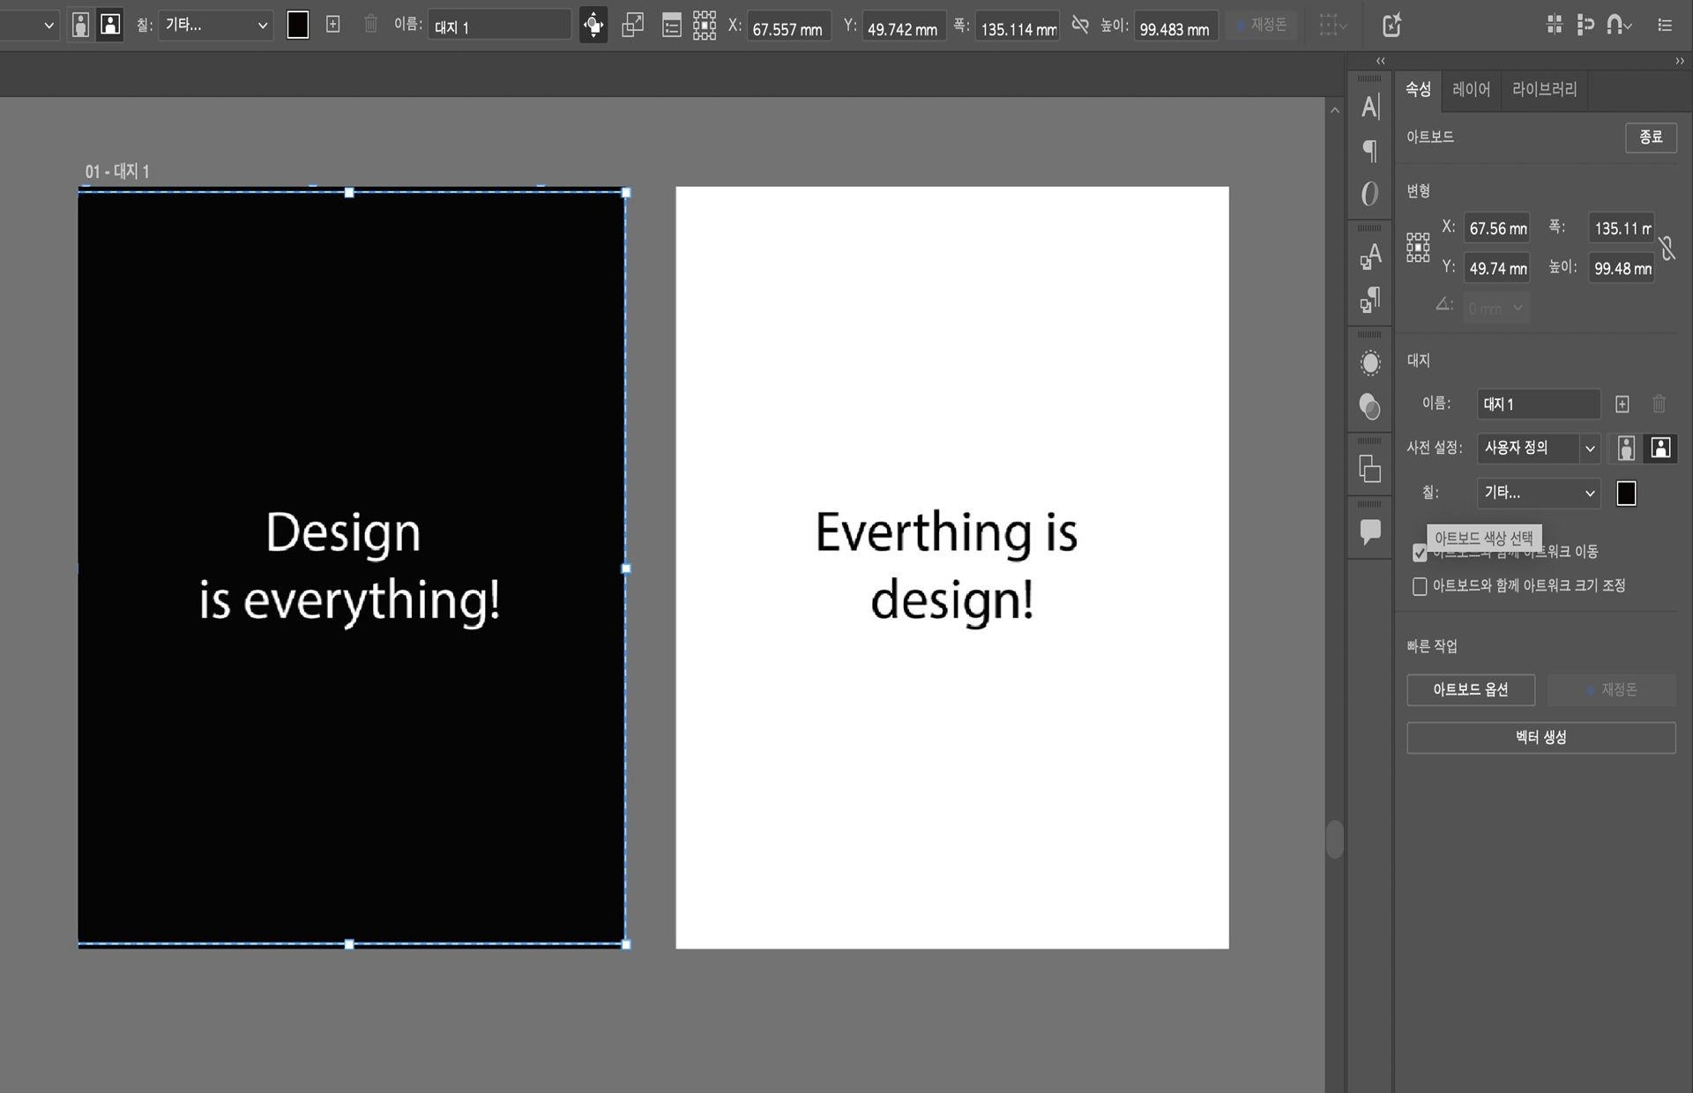The height and width of the screenshot is (1093, 1693).
Task: Click new artboard icon in top control bar
Action: 332,25
